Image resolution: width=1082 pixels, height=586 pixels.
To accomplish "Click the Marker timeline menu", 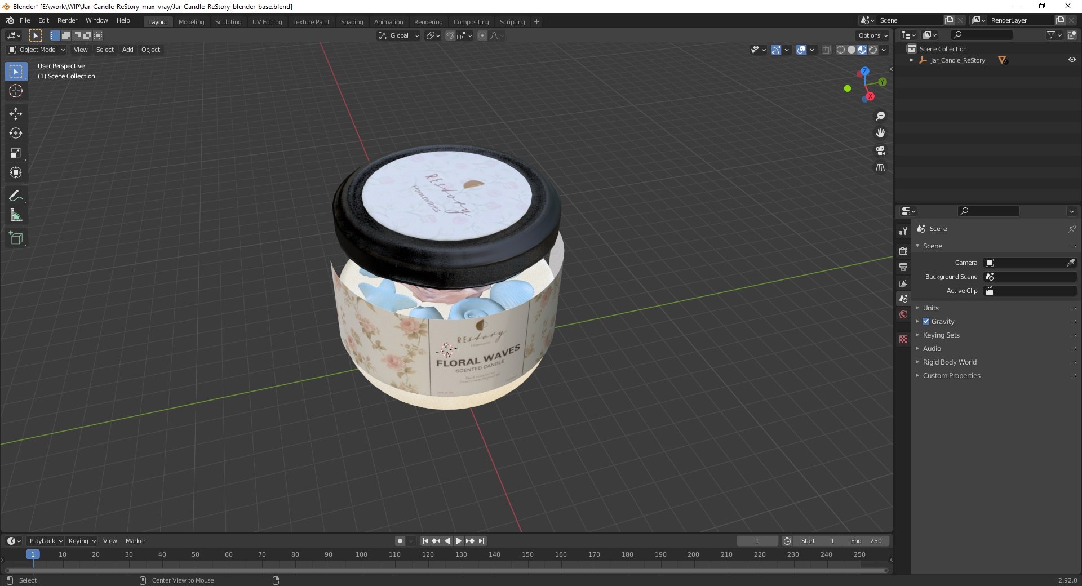I will tap(135, 541).
